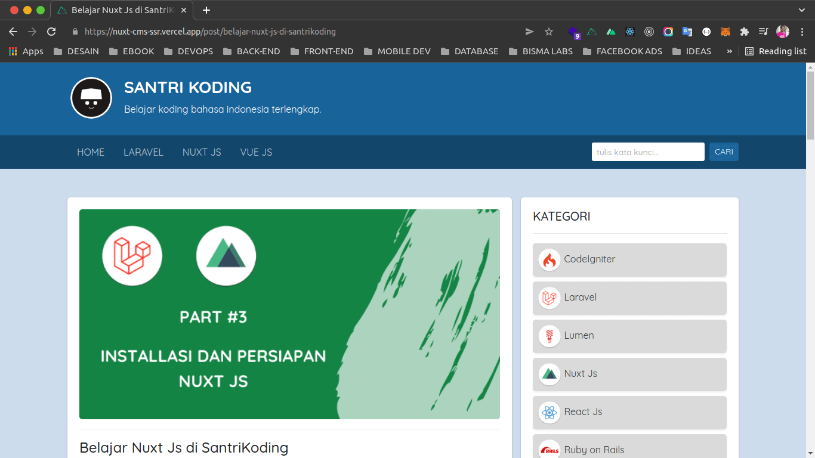This screenshot has height=458, width=815.
Task: Open the media controls music icon
Action: (x=763, y=32)
